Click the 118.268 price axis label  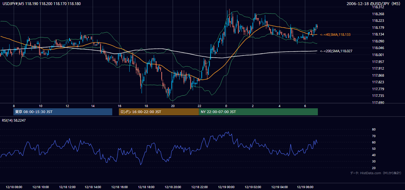tap(378, 14)
